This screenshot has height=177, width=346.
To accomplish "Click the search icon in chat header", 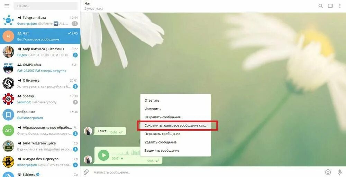I will (321, 6).
